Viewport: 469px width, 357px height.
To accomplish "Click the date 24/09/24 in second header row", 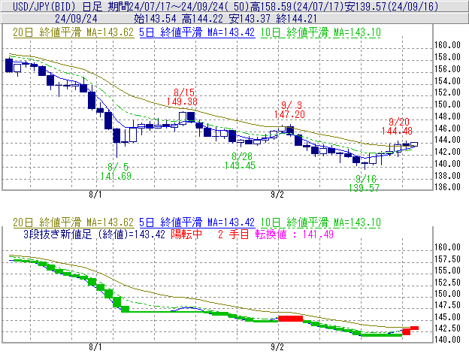I will [76, 19].
